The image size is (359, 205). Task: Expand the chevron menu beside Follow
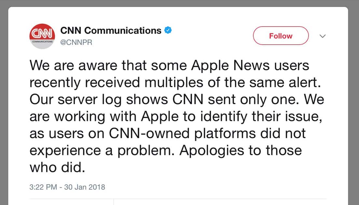323,36
